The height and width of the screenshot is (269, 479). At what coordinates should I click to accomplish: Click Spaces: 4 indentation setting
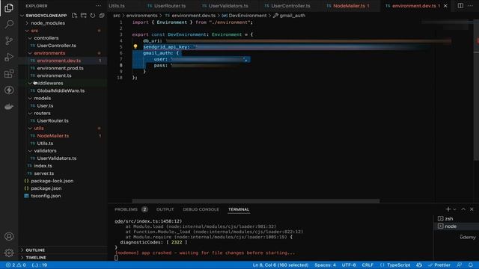(x=325, y=265)
